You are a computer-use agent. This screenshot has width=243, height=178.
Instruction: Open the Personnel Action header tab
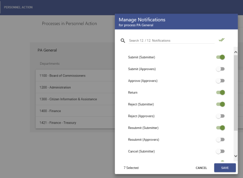point(18,7)
